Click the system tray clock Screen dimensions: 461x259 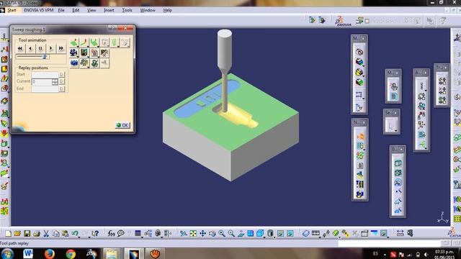(x=444, y=254)
